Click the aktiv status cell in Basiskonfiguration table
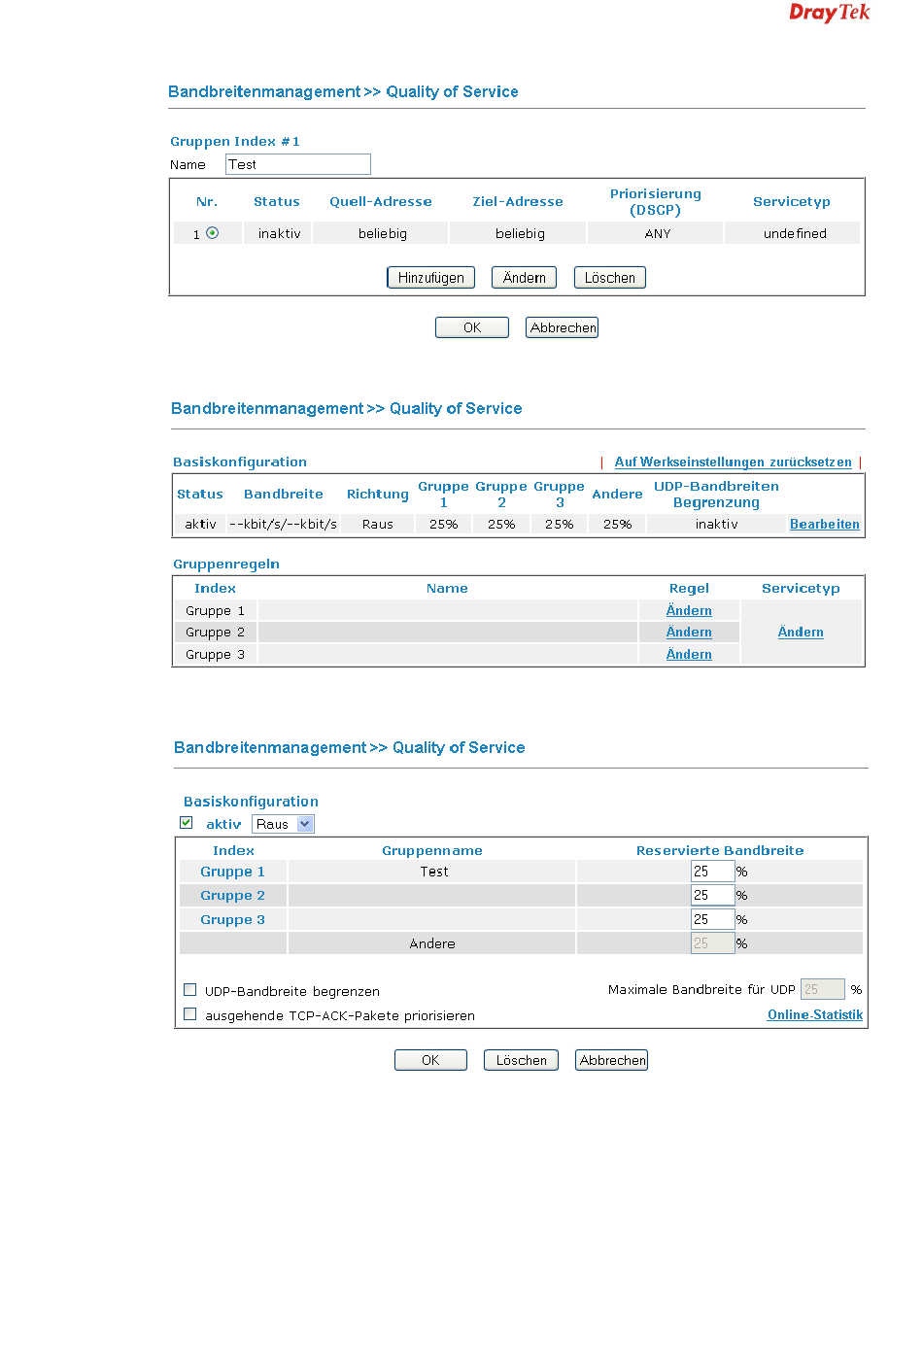 200,524
